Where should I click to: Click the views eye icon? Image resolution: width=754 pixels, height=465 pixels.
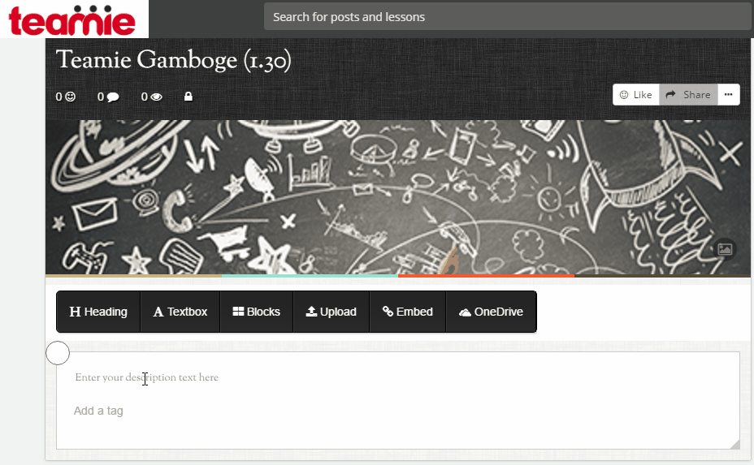point(156,97)
